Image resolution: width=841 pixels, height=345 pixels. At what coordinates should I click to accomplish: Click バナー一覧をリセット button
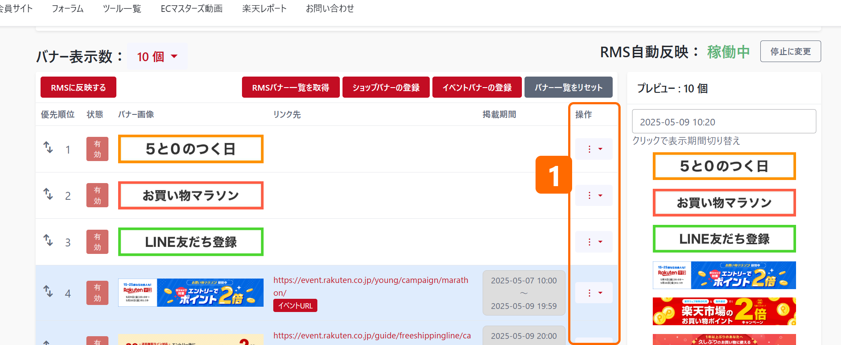click(569, 87)
